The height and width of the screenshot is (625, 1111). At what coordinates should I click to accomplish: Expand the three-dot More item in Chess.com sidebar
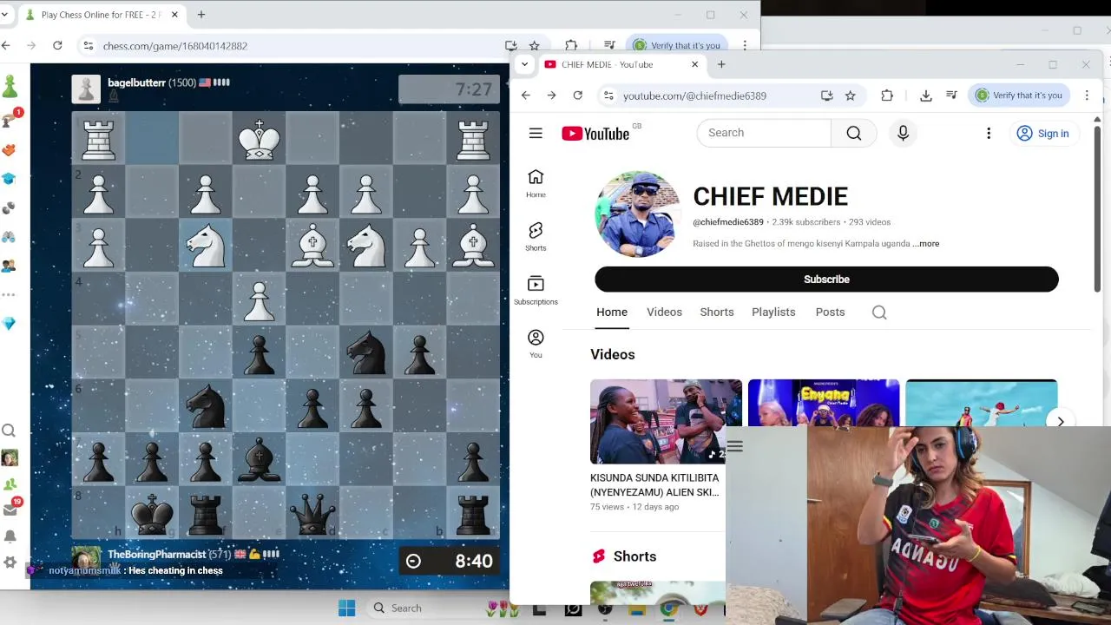[x=9, y=294]
